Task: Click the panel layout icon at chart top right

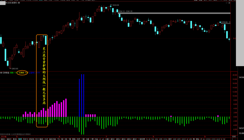Action: pyautogui.click(x=229, y=3)
